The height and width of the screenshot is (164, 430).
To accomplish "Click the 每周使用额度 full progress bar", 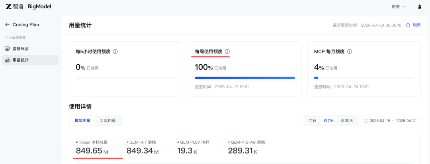I will 244,78.
